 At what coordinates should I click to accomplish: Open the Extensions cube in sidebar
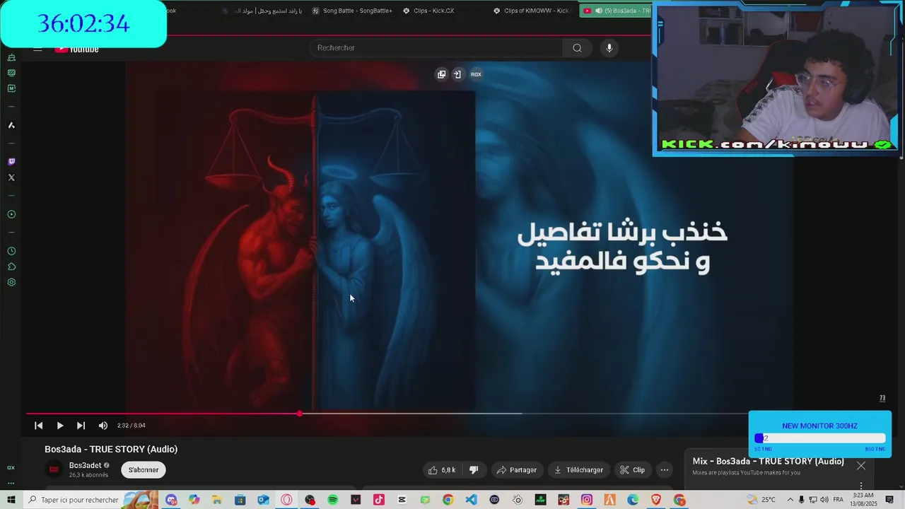[x=11, y=267]
